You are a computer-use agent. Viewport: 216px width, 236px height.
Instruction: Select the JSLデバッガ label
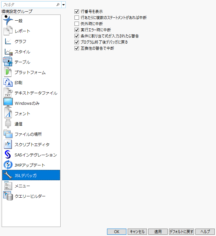(x=25, y=175)
